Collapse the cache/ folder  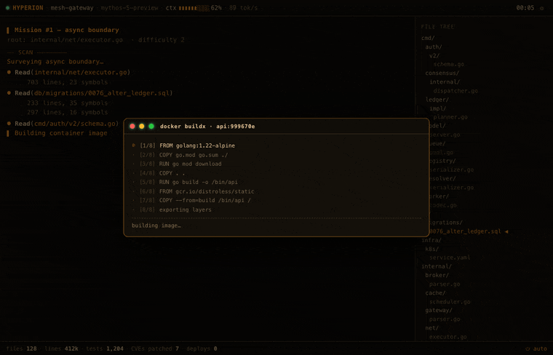click(x=436, y=293)
